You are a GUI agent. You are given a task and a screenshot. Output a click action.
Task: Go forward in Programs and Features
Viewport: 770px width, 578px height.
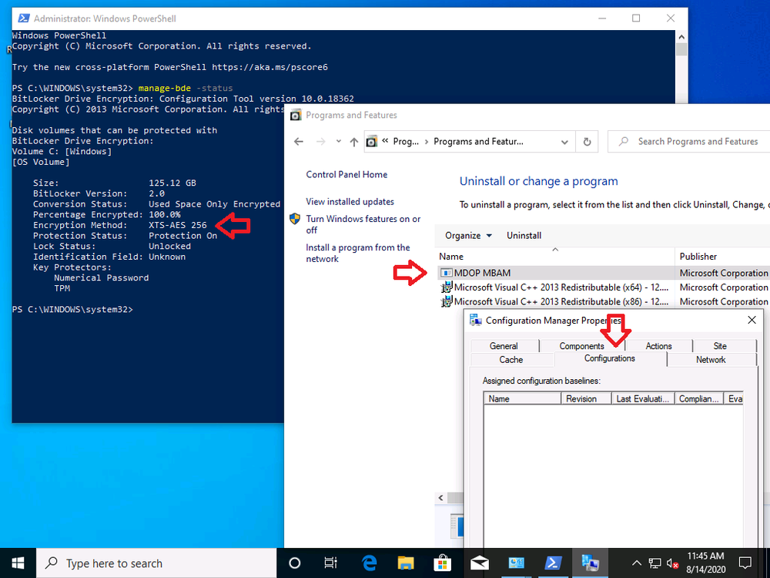(x=320, y=142)
